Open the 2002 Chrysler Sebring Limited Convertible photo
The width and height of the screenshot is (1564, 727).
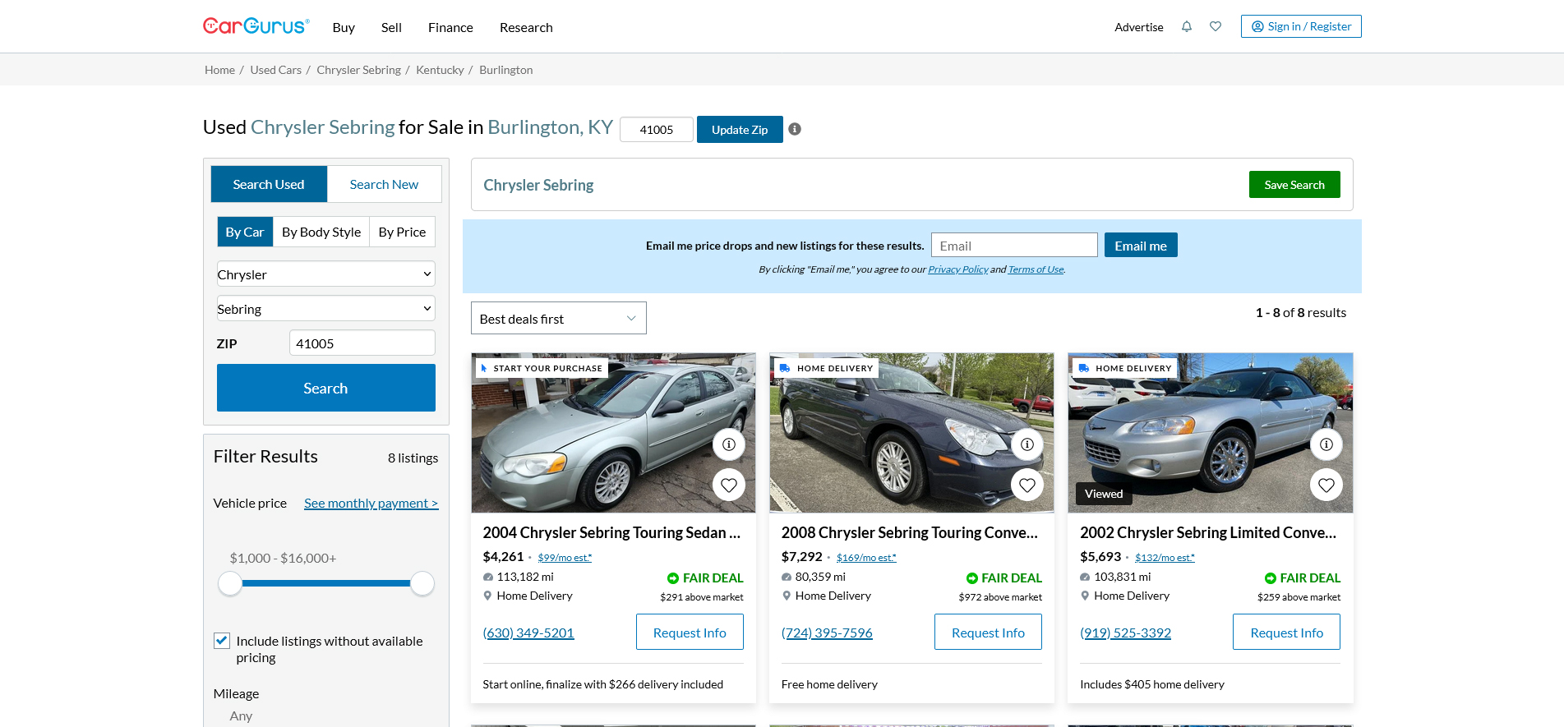point(1210,433)
